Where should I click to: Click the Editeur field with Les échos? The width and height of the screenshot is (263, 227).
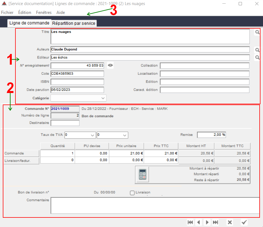pos(150,58)
